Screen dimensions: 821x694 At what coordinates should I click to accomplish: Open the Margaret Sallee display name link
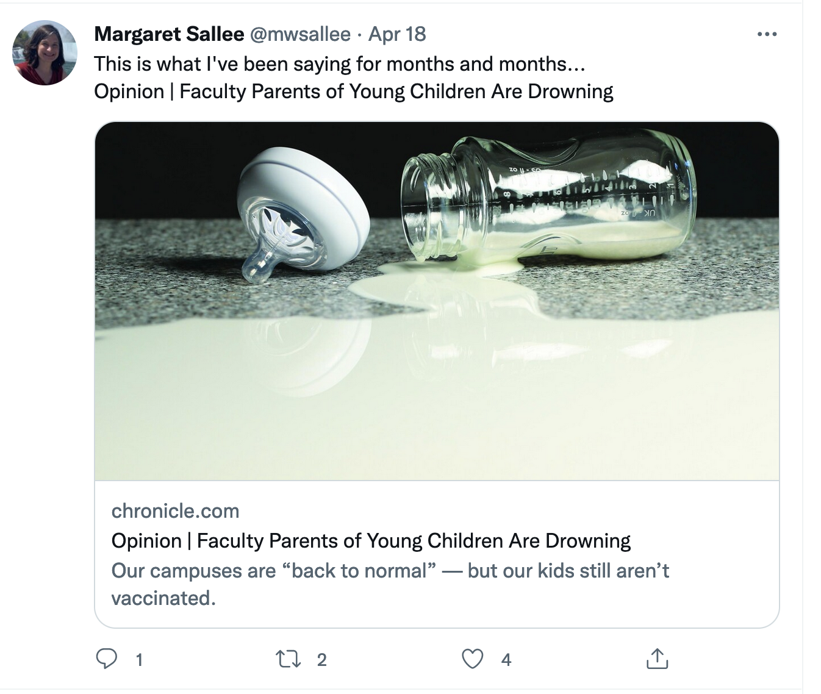169,34
